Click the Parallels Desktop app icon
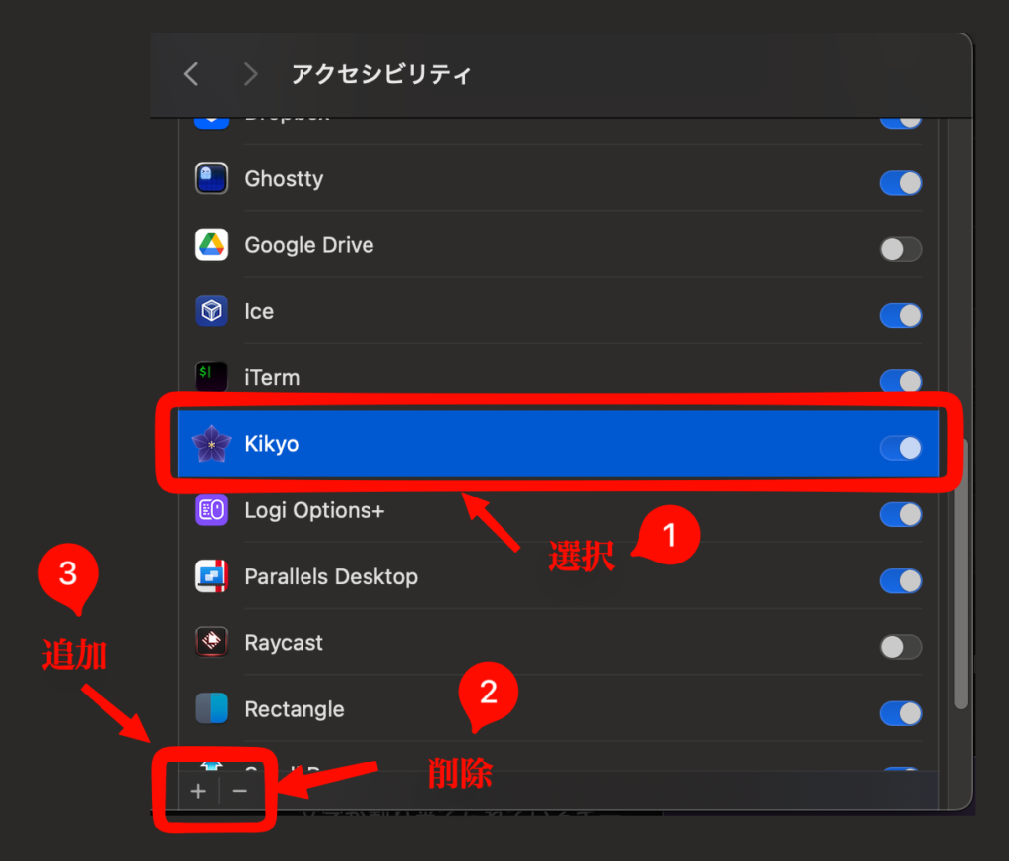This screenshot has height=861, width=1009. (x=211, y=576)
